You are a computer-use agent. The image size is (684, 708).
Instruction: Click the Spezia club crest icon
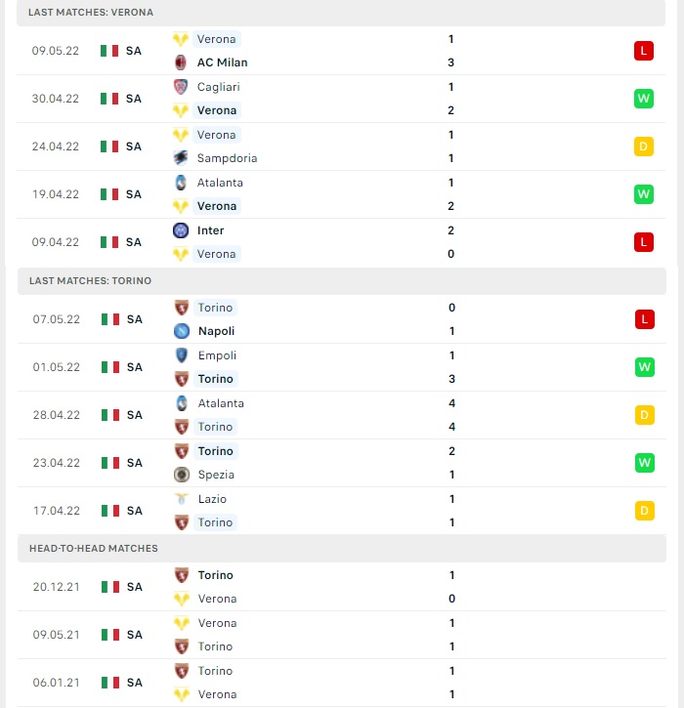coord(182,475)
